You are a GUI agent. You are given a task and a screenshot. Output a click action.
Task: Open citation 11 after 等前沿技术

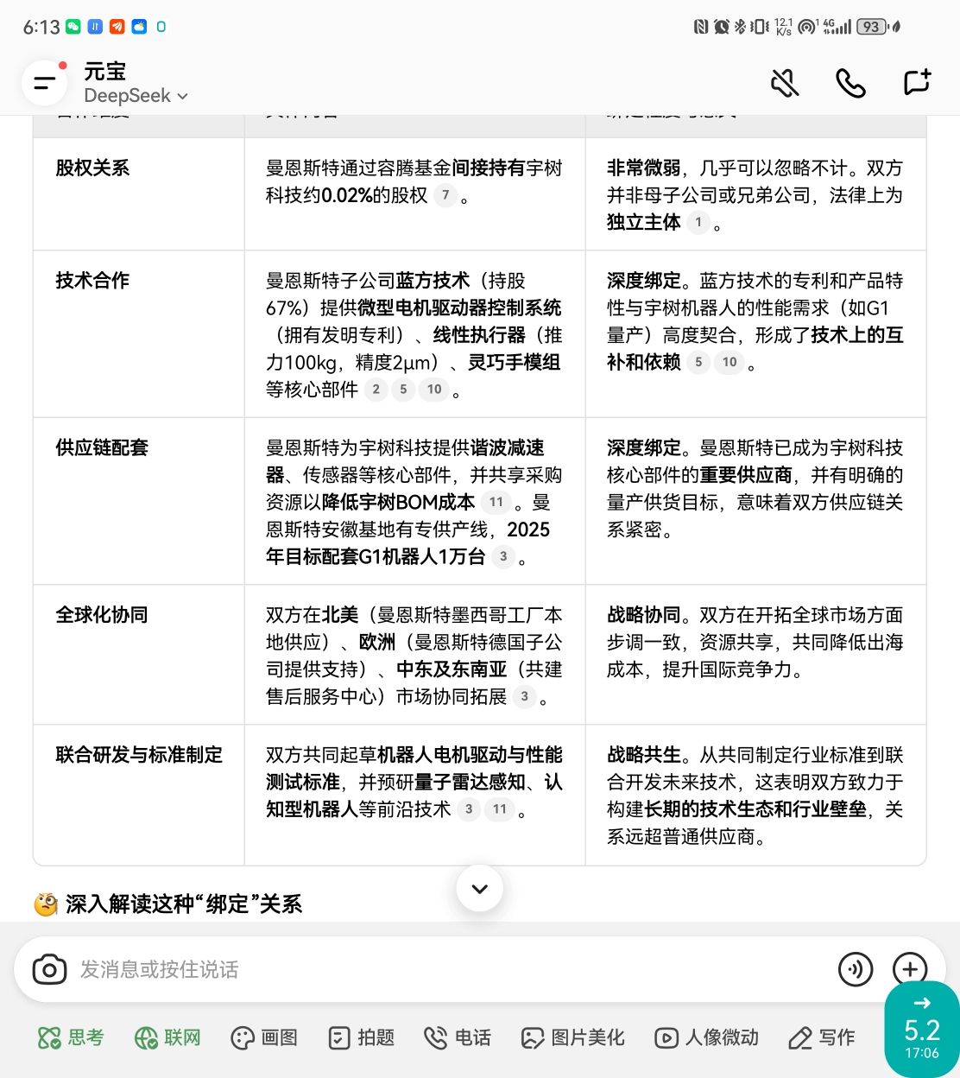(500, 809)
